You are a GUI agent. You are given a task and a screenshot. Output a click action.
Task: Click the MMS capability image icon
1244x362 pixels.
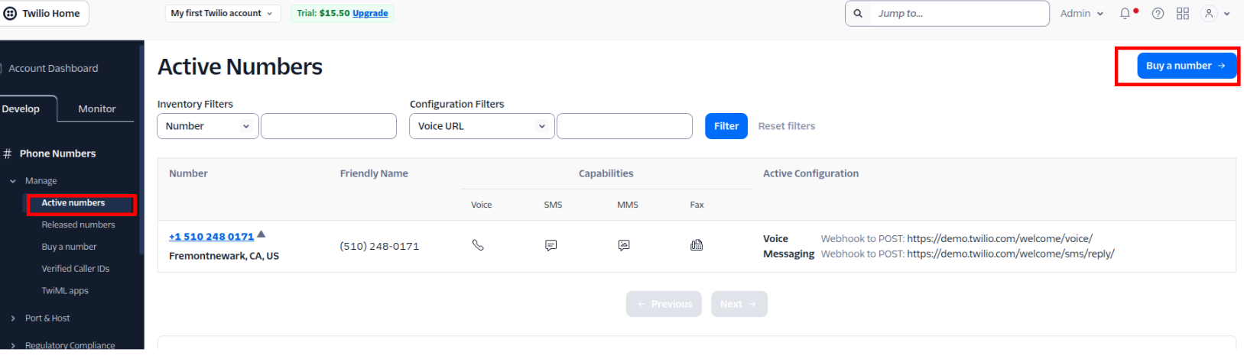624,245
